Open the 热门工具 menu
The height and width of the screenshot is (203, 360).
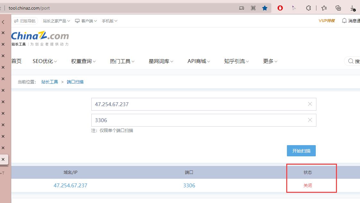pos(122,61)
